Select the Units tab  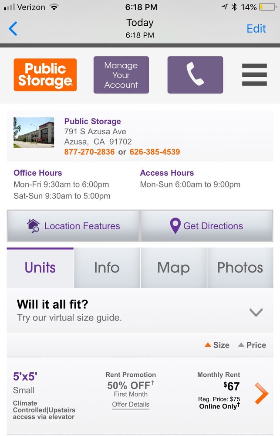[40, 268]
